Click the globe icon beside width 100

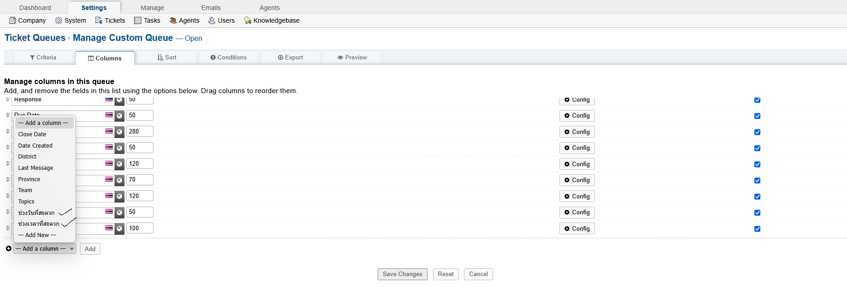coord(120,228)
